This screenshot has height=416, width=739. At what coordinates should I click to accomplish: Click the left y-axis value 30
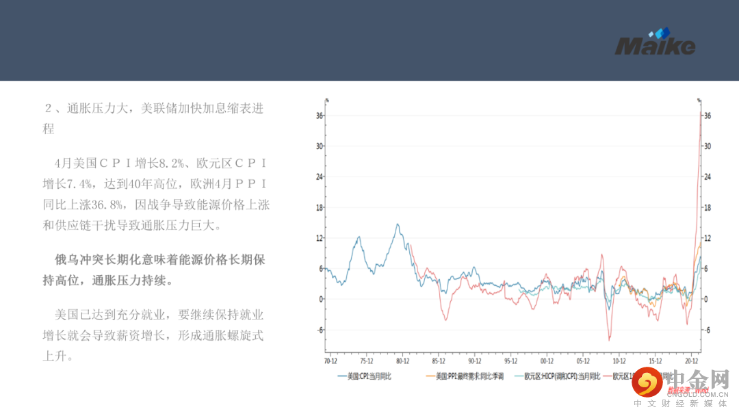pos(319,146)
